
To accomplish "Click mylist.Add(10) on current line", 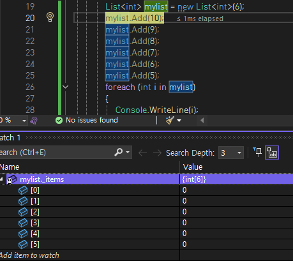I will point(135,18).
